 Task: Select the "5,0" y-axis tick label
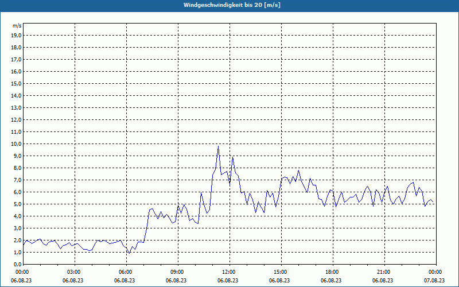pyautogui.click(x=17, y=204)
